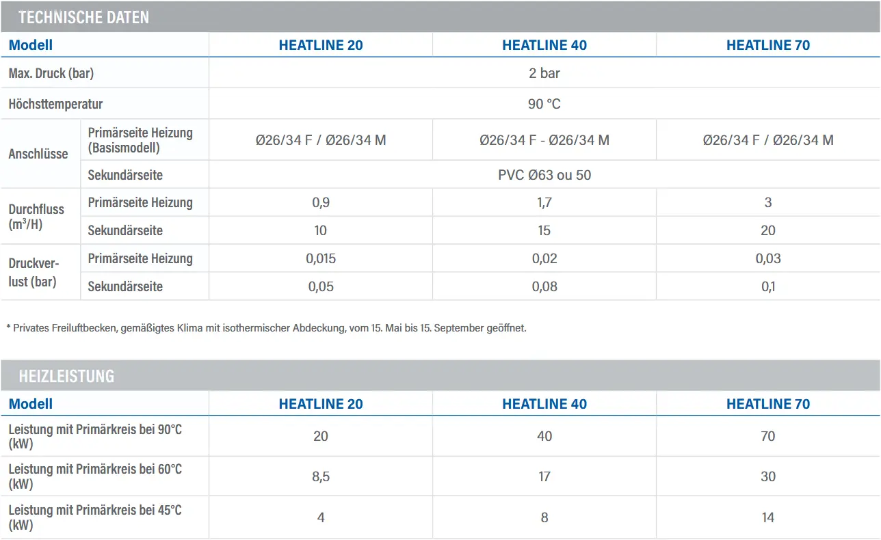Select pressure loss value '0,015'
Image resolution: width=881 pixels, height=540 pixels.
pyautogui.click(x=321, y=258)
